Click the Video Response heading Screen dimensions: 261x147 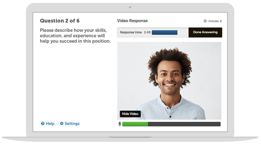click(132, 21)
